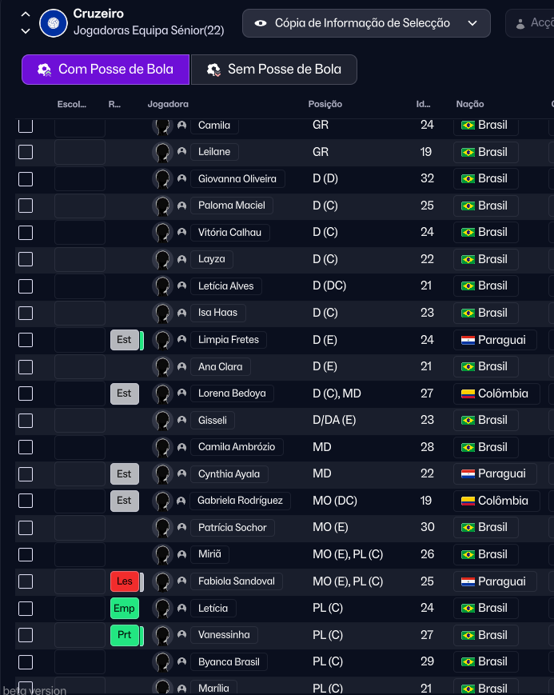Check the box next to Byanca Brasil
The image size is (554, 695).
(x=26, y=662)
